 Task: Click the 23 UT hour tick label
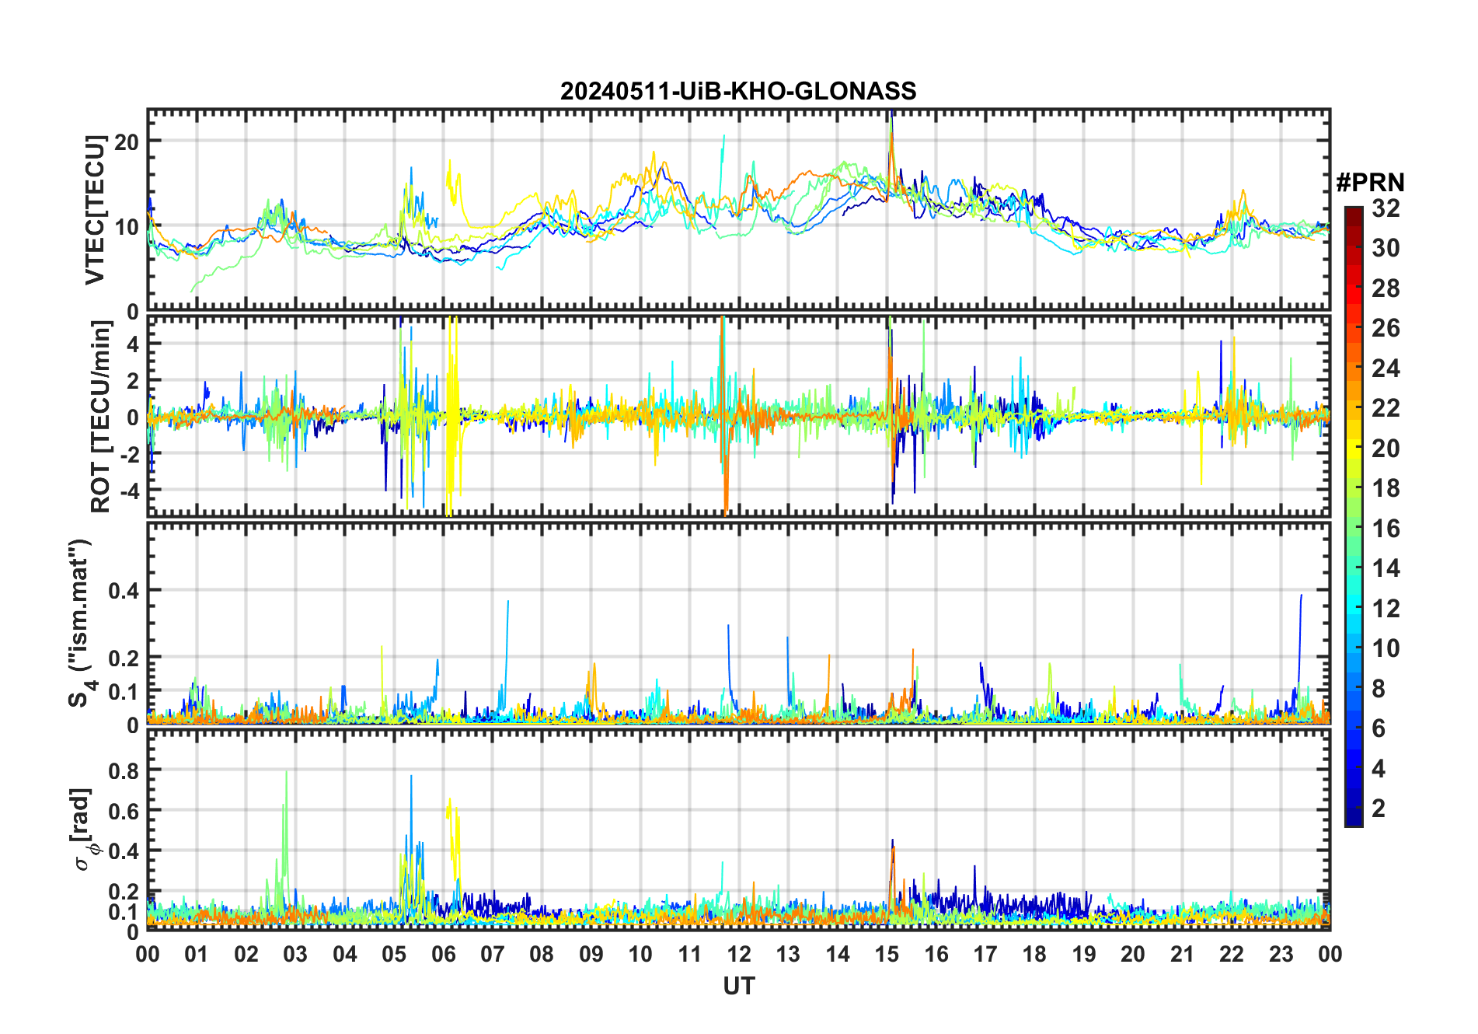click(x=1281, y=955)
